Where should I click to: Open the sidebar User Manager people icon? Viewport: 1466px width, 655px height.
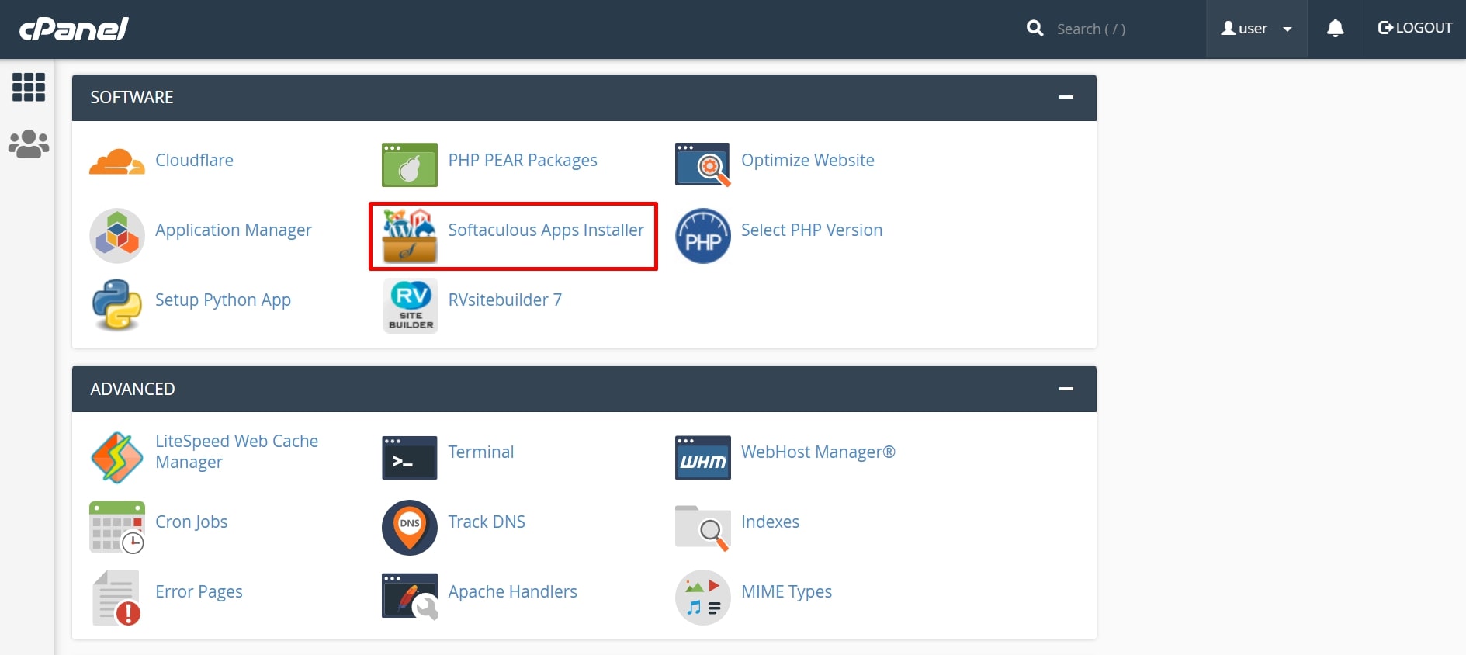[29, 144]
